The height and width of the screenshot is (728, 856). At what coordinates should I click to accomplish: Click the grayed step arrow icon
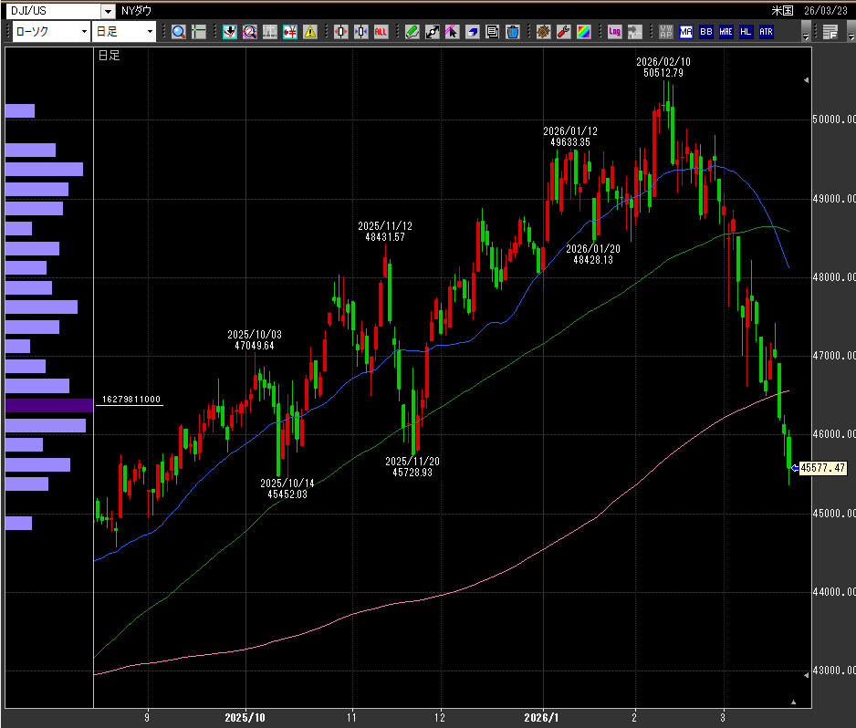pos(634,32)
